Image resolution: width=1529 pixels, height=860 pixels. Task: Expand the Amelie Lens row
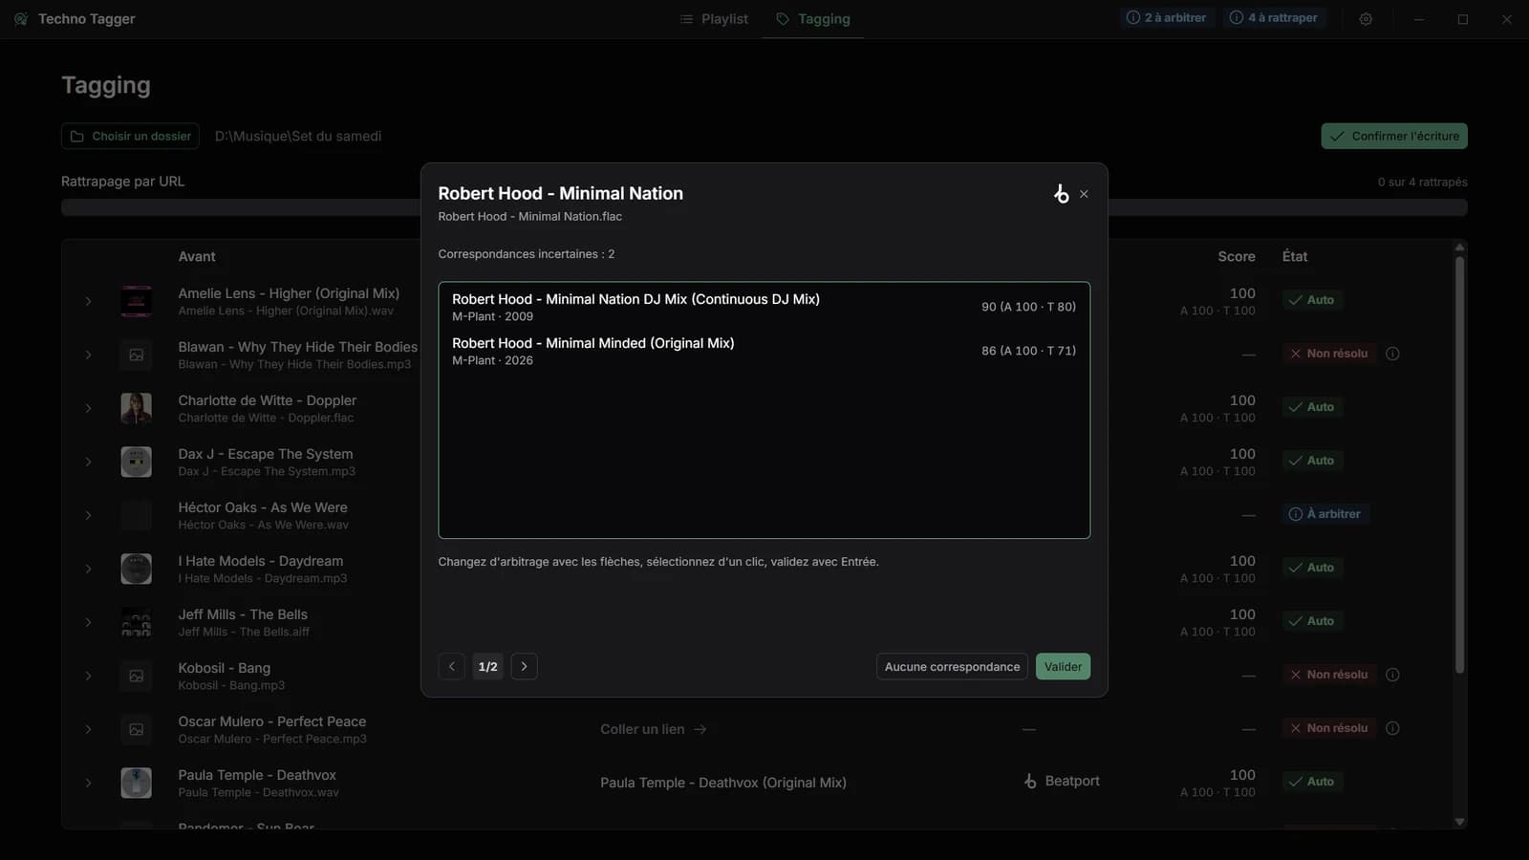click(88, 301)
